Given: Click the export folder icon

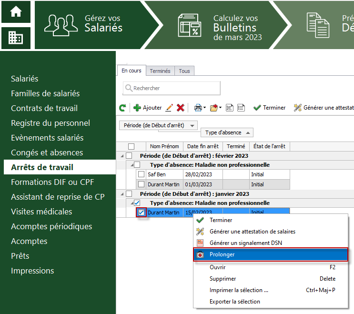Looking at the screenshot, I should pyautogui.click(x=214, y=108).
